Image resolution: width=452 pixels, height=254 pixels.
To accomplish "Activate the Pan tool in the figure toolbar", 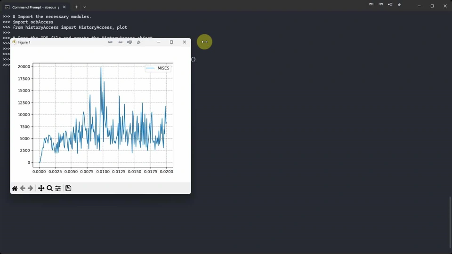I will click(41, 188).
